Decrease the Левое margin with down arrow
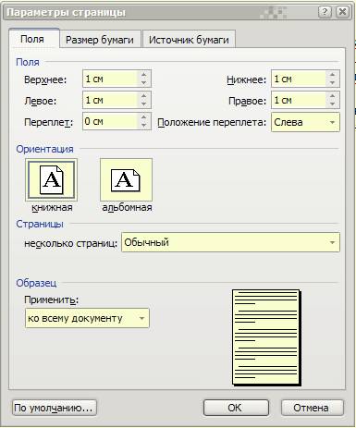Screen dimensions: 356x428 pos(143,104)
